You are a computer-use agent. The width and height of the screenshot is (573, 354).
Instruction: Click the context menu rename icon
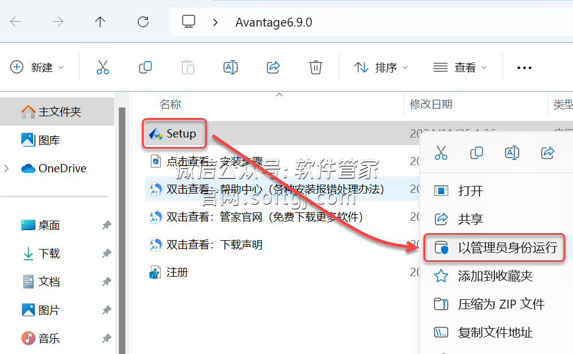[512, 153]
